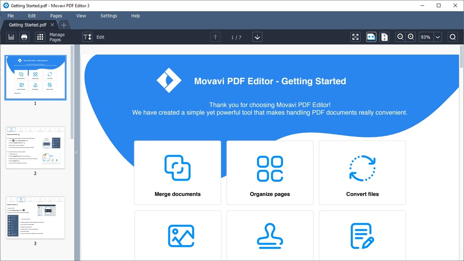Screen dimensions: 464x261
Task: Click the Organize pages card icon
Action: [x=270, y=168]
